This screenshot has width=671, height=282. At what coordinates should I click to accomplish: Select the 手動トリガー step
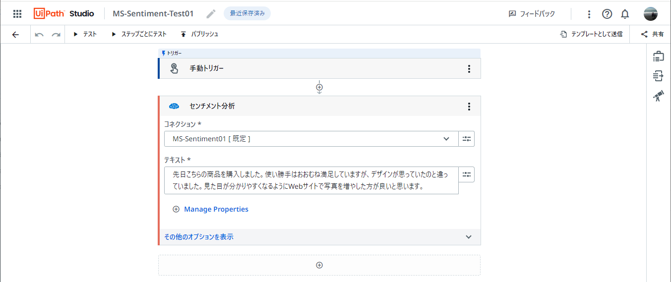point(319,68)
